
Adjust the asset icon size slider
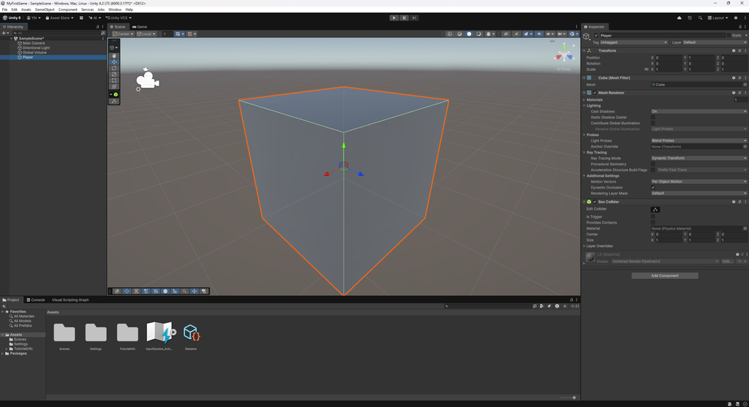coord(568,398)
